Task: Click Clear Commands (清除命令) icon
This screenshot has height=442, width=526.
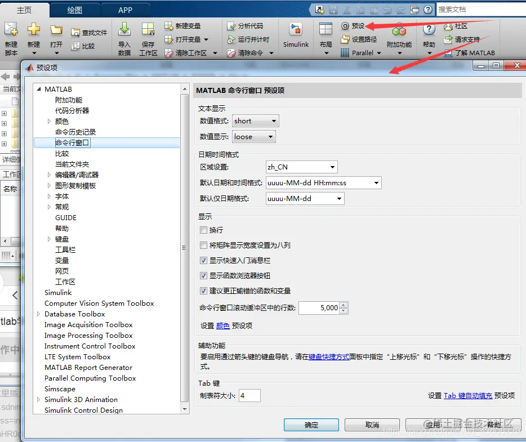Action: (231, 53)
